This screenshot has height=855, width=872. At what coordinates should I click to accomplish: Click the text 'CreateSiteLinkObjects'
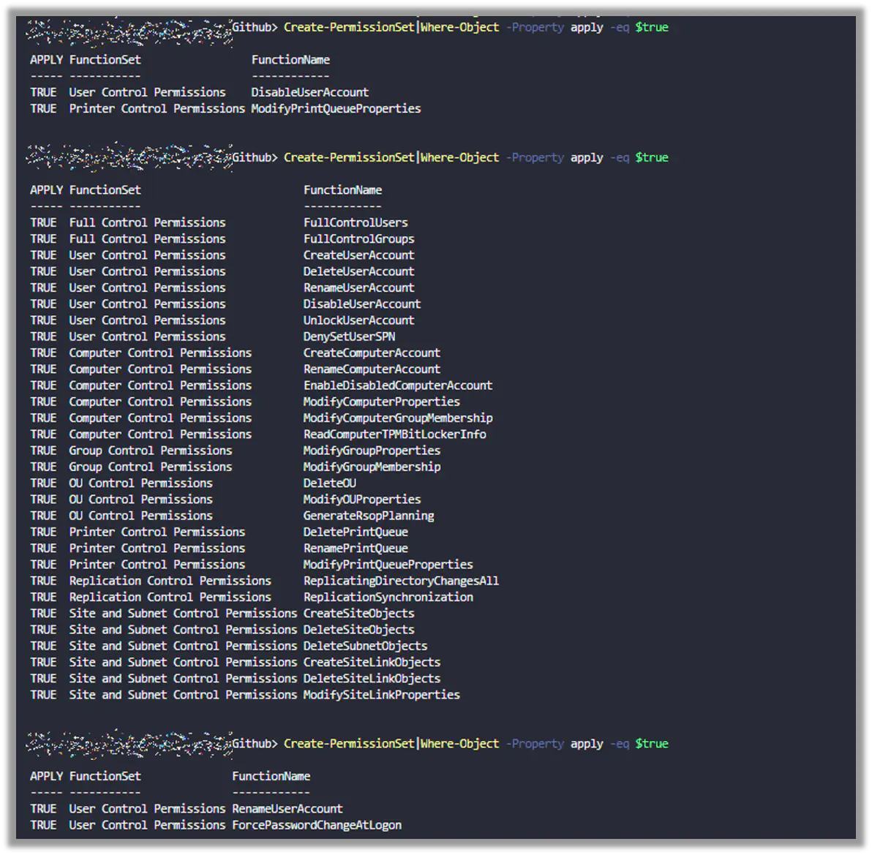click(x=372, y=662)
